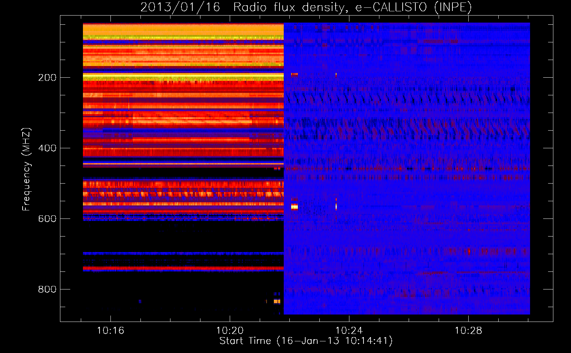Click the 800 frequency tick label
The height and width of the screenshot is (353, 571).
(x=47, y=289)
